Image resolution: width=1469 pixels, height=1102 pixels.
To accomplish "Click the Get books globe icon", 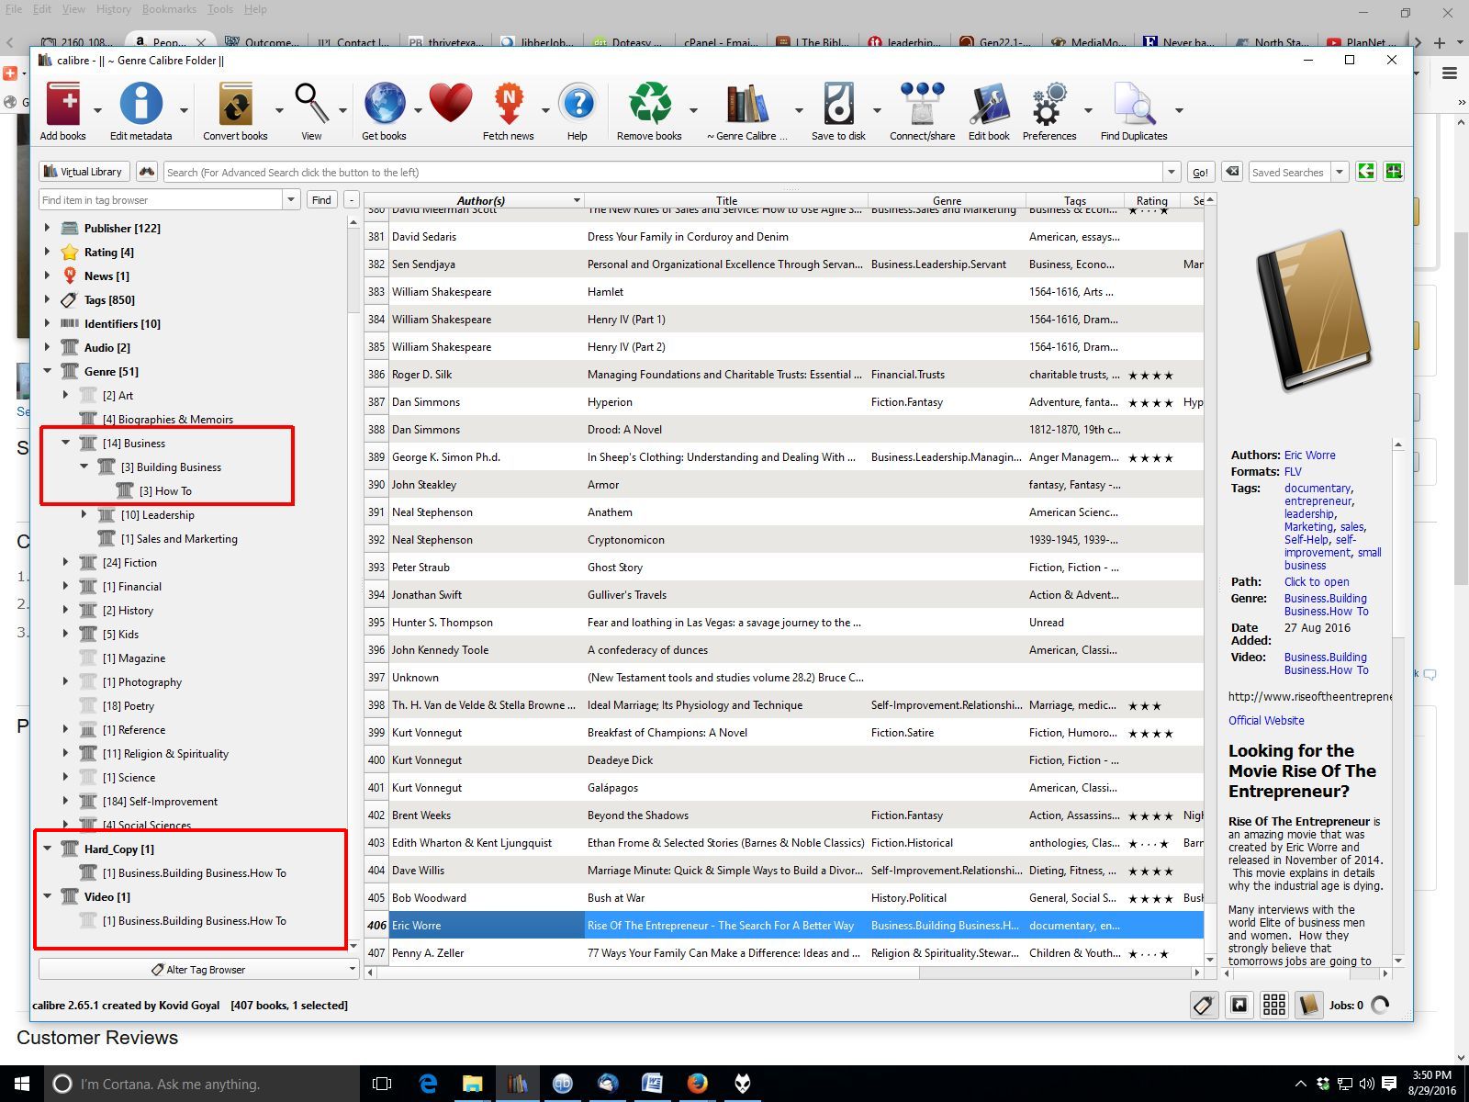I will [384, 103].
